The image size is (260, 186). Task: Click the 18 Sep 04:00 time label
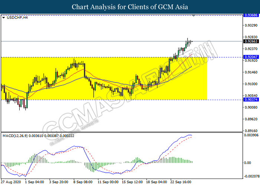point(156,182)
